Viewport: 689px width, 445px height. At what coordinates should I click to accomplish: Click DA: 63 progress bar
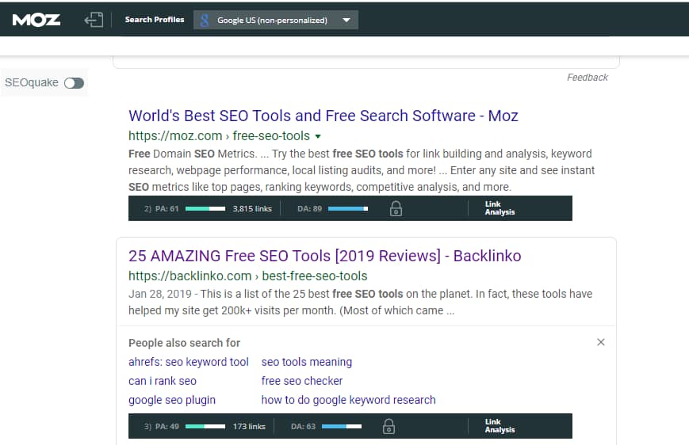342,426
